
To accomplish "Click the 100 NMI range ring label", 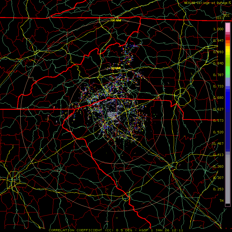I will click(116, 20).
